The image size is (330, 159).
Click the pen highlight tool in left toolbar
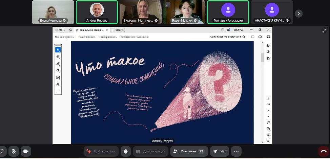[58, 64]
